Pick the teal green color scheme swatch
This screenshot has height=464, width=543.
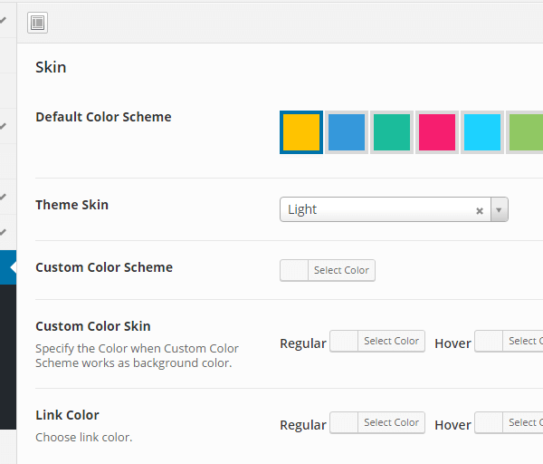pyautogui.click(x=392, y=132)
